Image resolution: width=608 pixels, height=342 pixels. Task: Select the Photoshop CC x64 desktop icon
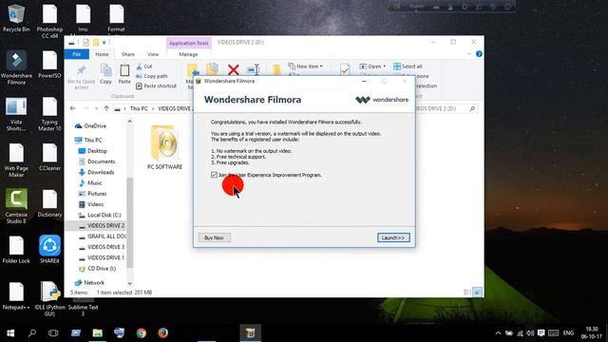pyautogui.click(x=49, y=21)
